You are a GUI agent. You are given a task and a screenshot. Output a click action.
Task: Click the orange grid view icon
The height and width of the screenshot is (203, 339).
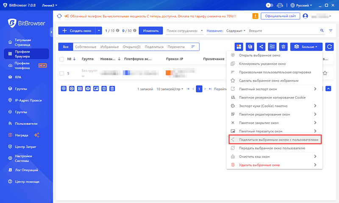[239, 46]
